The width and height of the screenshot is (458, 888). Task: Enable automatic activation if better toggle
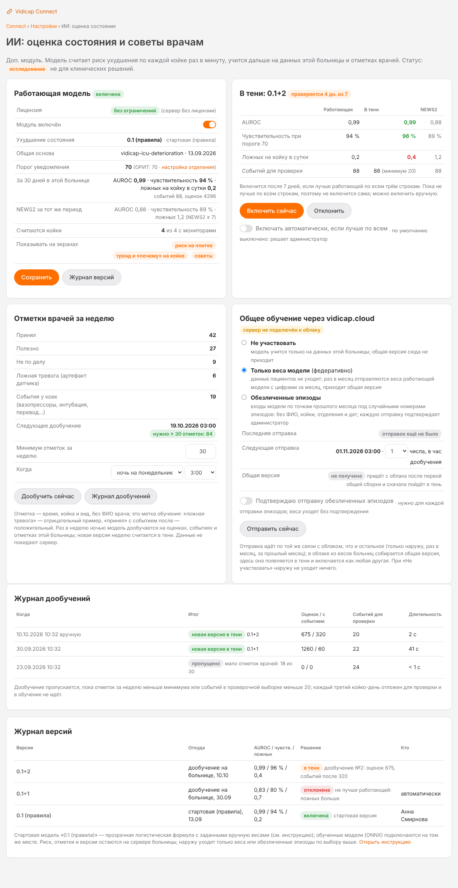[246, 228]
